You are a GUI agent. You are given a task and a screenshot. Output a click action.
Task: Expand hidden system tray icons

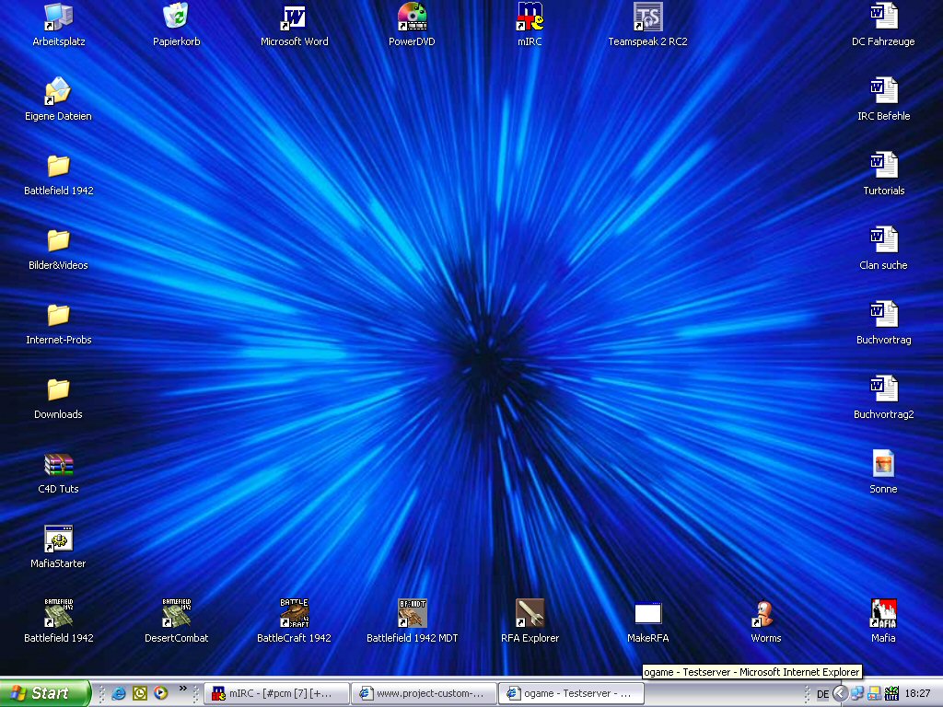point(840,693)
